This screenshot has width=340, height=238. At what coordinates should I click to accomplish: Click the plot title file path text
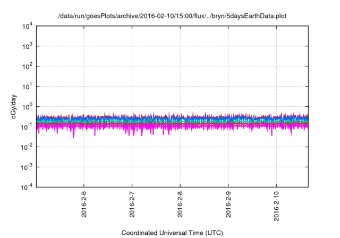[x=172, y=16]
